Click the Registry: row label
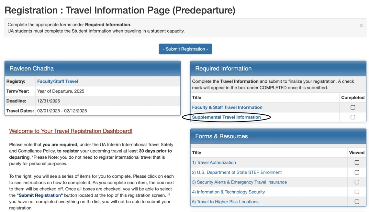 (x=16, y=81)
